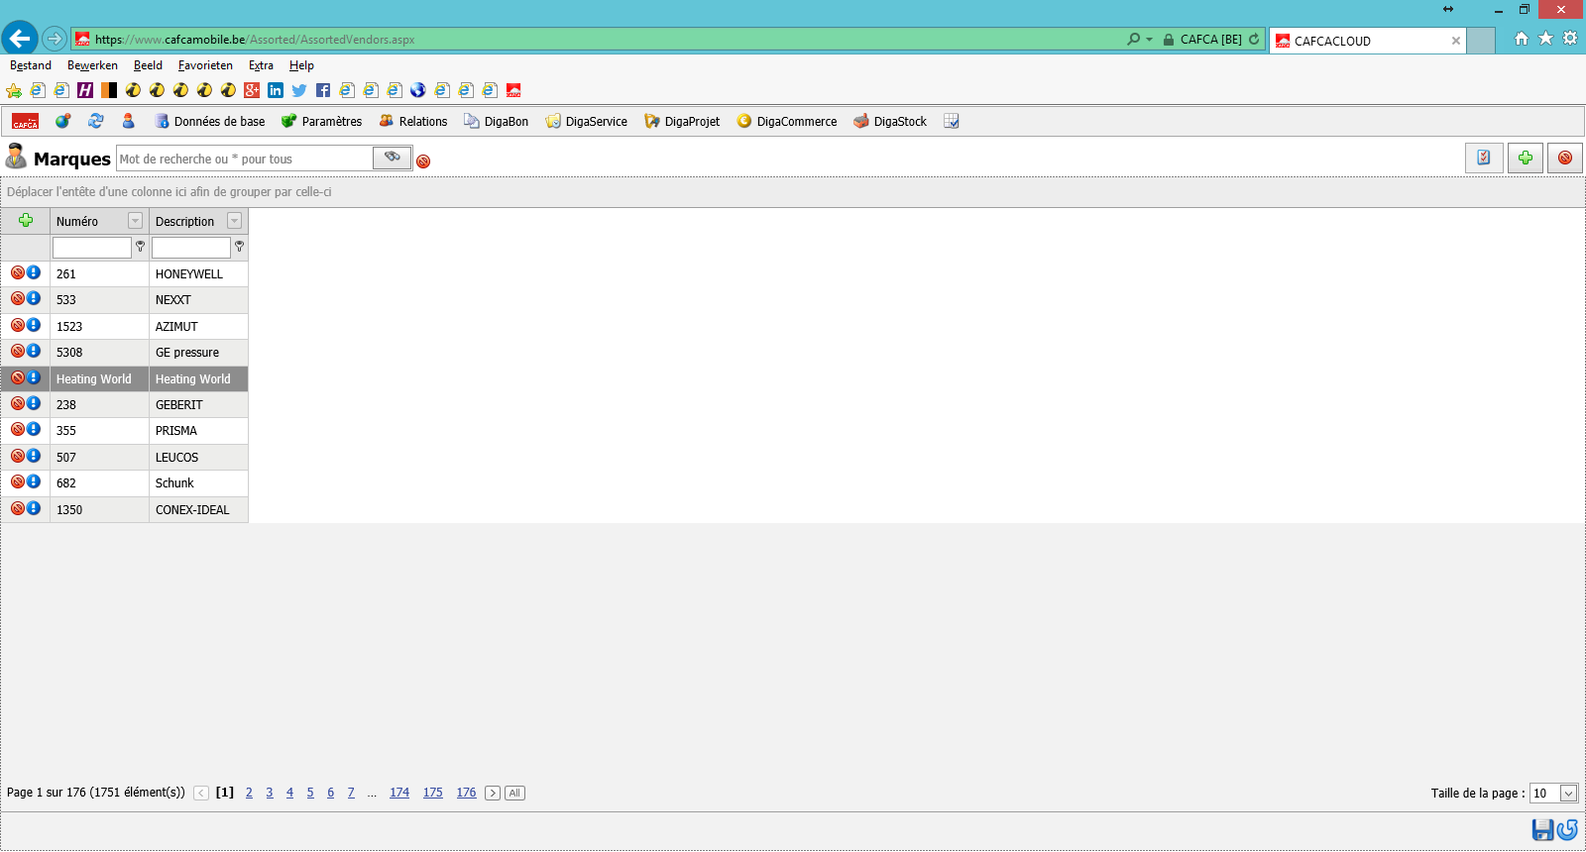The height and width of the screenshot is (852, 1586).
Task: Click the red delete icon for HONEYWELL
Action: [18, 272]
